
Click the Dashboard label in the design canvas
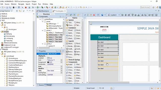click(104, 37)
